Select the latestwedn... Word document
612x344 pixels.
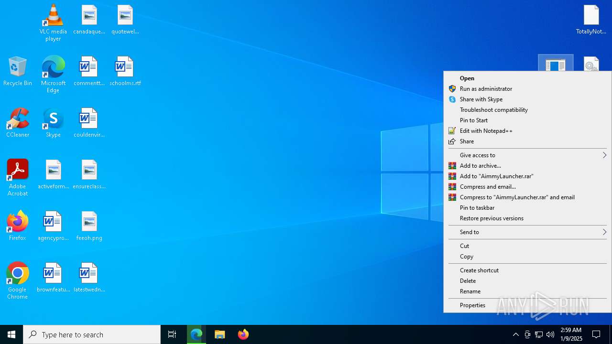tap(89, 278)
